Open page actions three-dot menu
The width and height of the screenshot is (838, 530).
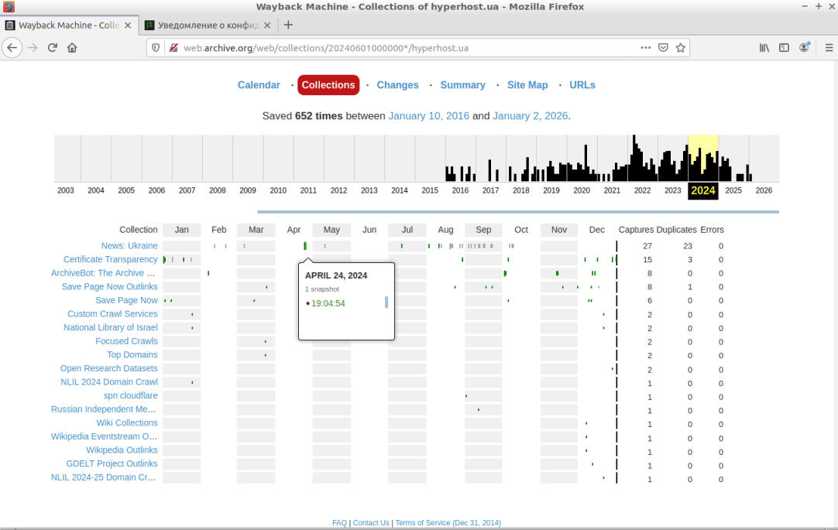(x=645, y=47)
